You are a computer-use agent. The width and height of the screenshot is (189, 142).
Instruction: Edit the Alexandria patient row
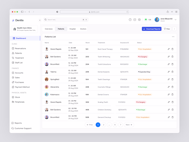point(169,87)
